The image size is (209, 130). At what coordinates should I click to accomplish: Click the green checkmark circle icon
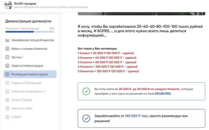tap(86, 91)
